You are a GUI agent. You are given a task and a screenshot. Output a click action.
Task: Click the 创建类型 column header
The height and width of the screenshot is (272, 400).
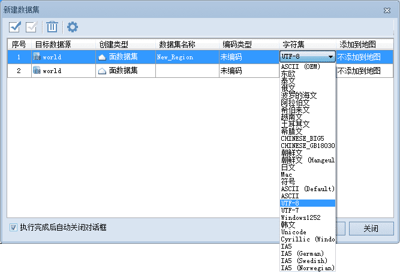[125, 44]
